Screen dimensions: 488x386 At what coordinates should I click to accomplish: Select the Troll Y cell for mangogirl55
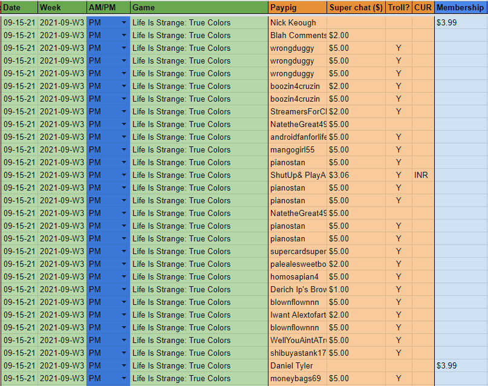point(399,149)
